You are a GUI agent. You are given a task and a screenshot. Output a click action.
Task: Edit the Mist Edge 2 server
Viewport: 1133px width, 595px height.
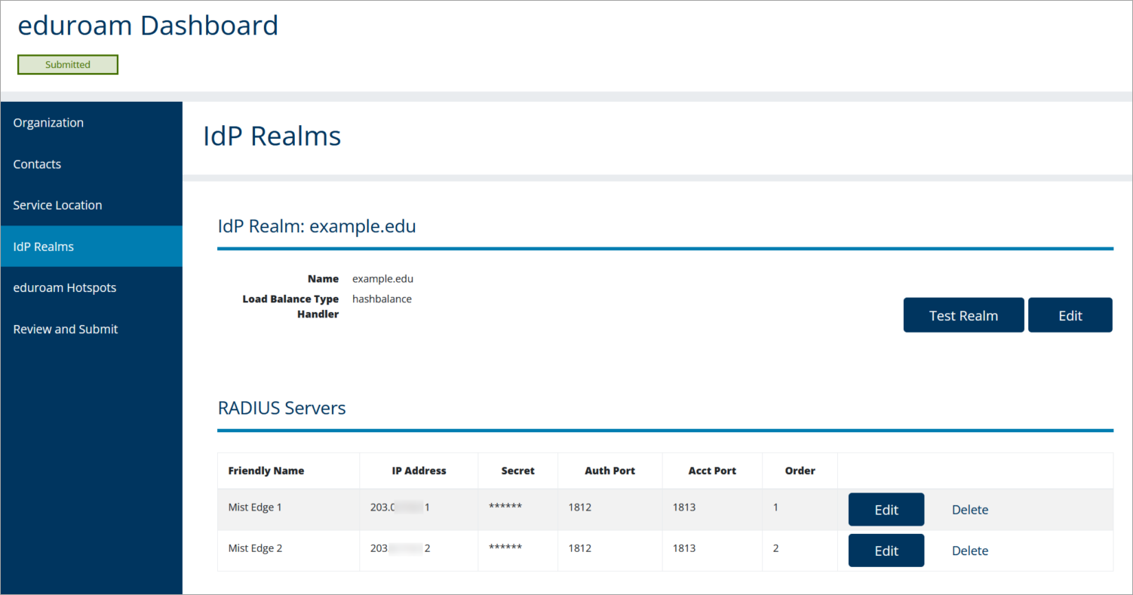(x=886, y=551)
